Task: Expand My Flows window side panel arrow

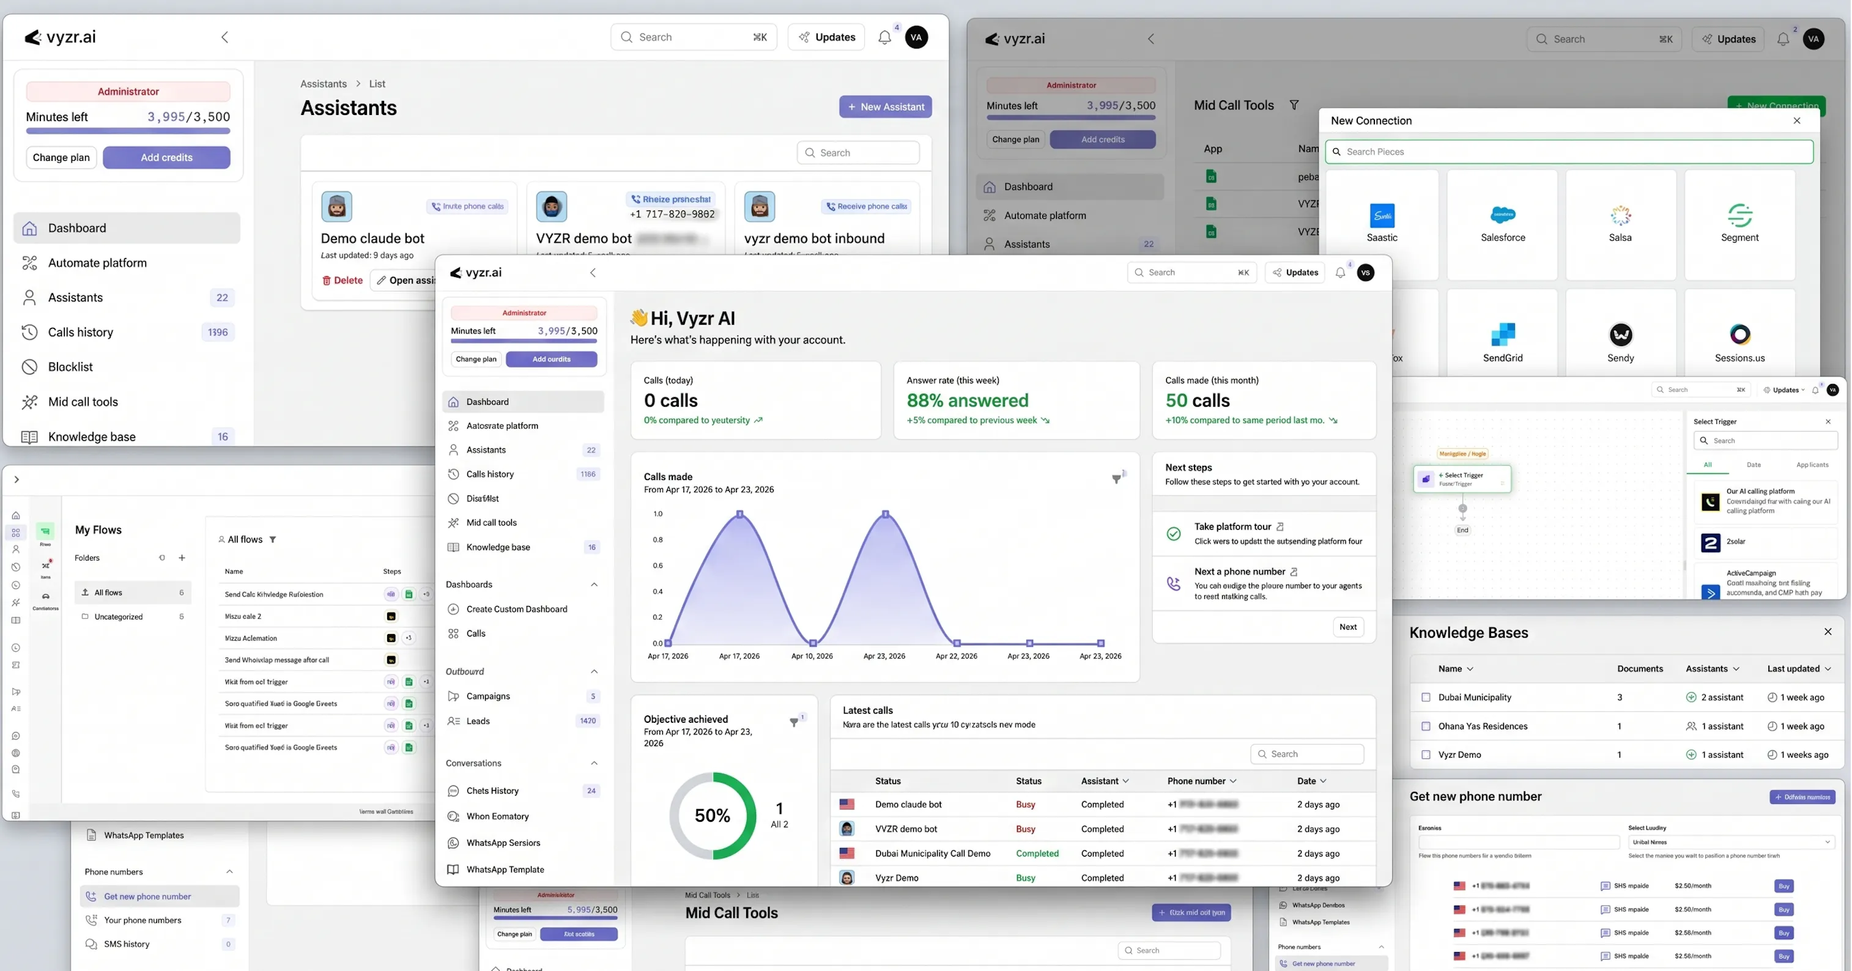Action: [x=17, y=479]
